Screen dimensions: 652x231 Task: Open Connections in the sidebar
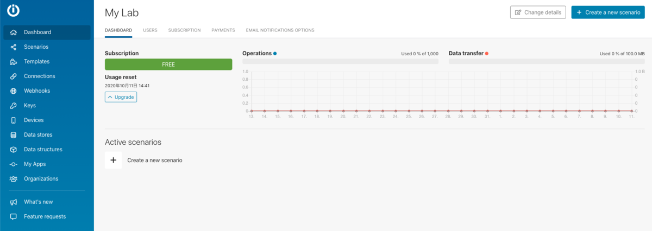[x=47, y=76]
